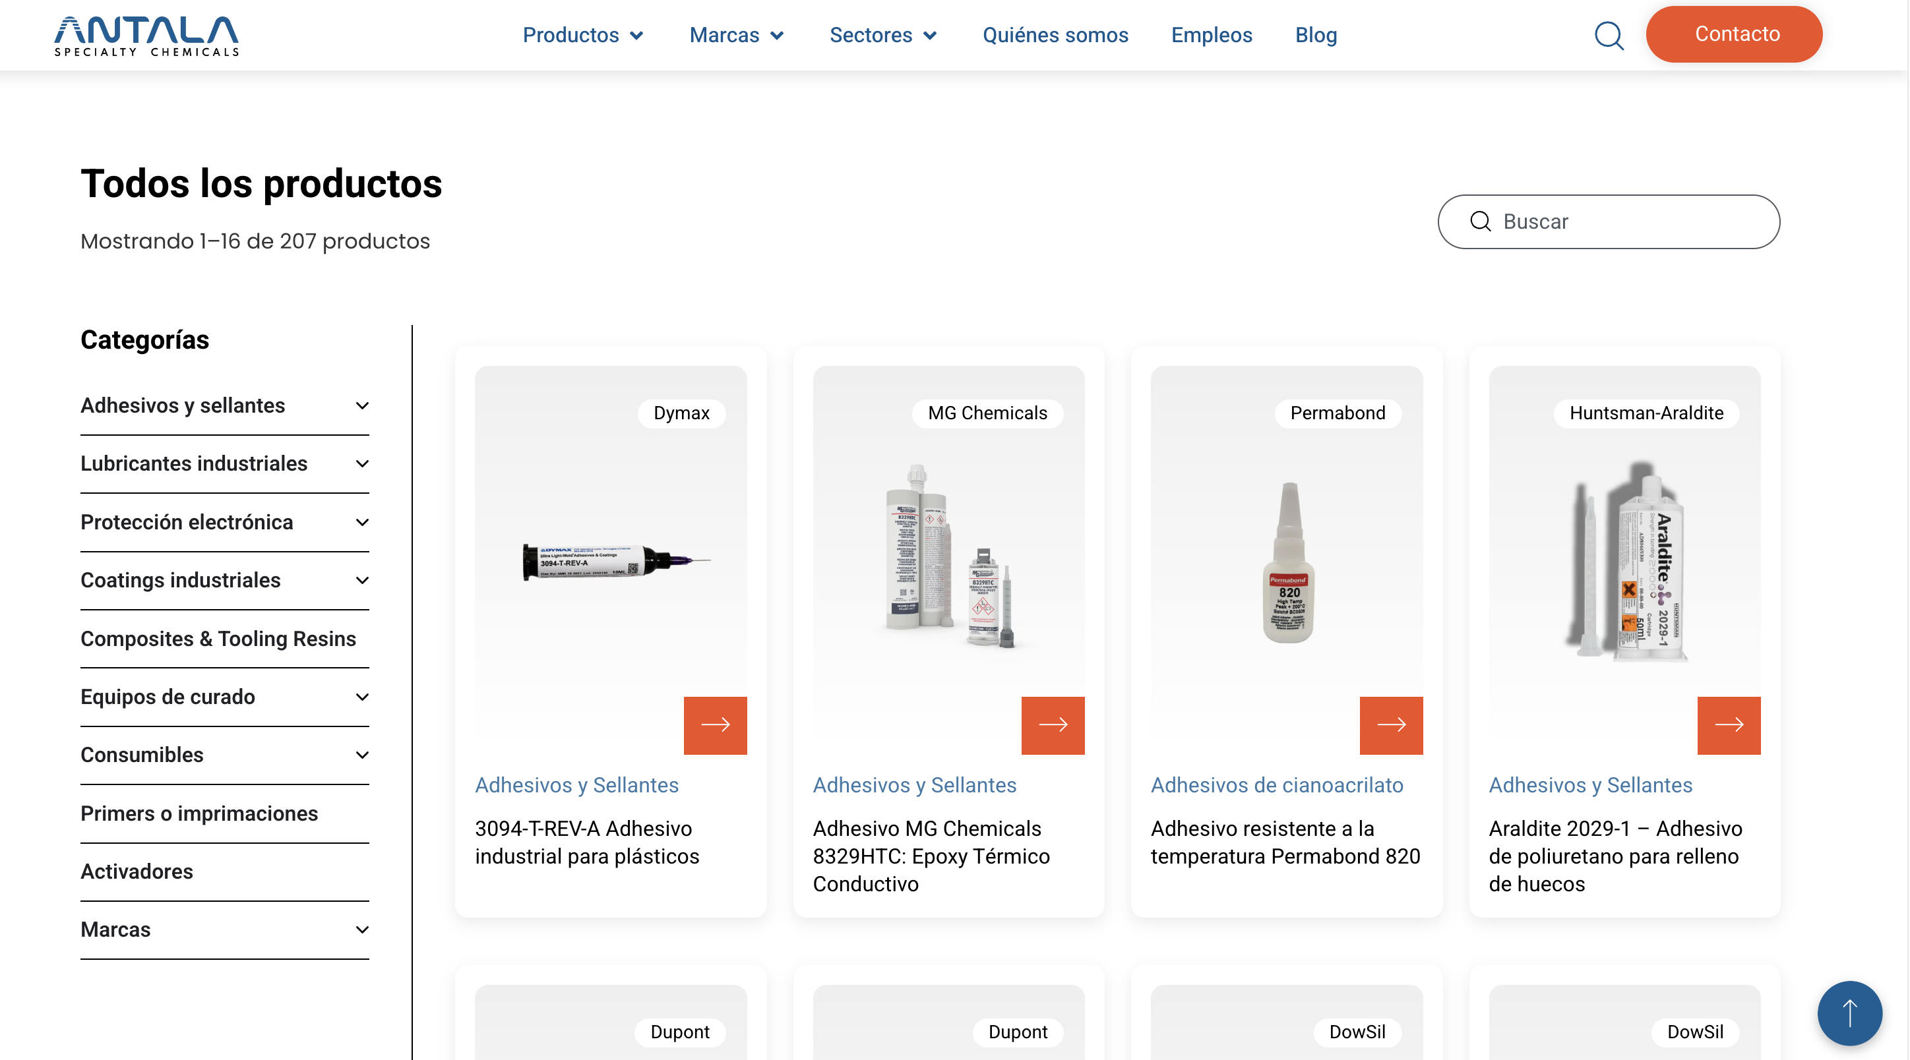Expand the Lubricantes industriales category
Screen dimensions: 1910x1060
(x=362, y=464)
